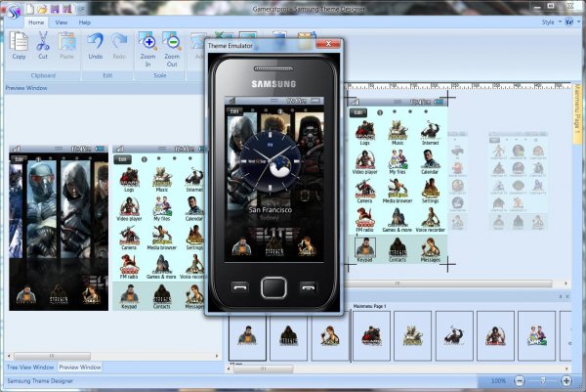Tap the emulator phone's right end-call key
The height and width of the screenshot is (392, 586).
point(309,287)
